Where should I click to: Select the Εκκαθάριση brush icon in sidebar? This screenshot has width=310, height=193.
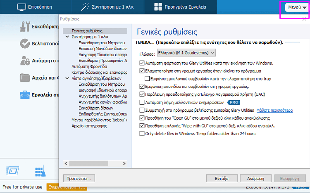coord(25,26)
